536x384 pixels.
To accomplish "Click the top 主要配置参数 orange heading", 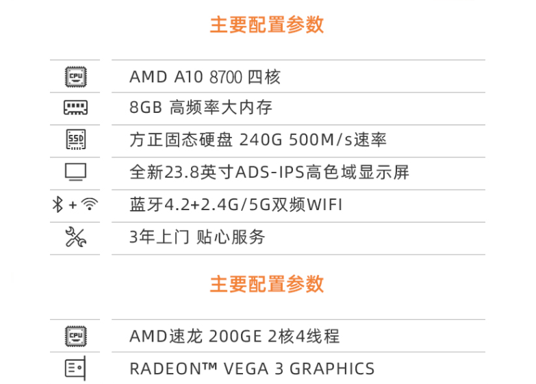I will pos(267,25).
